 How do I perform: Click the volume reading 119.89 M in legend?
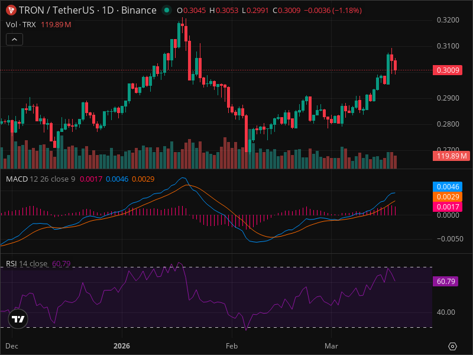[56, 25]
